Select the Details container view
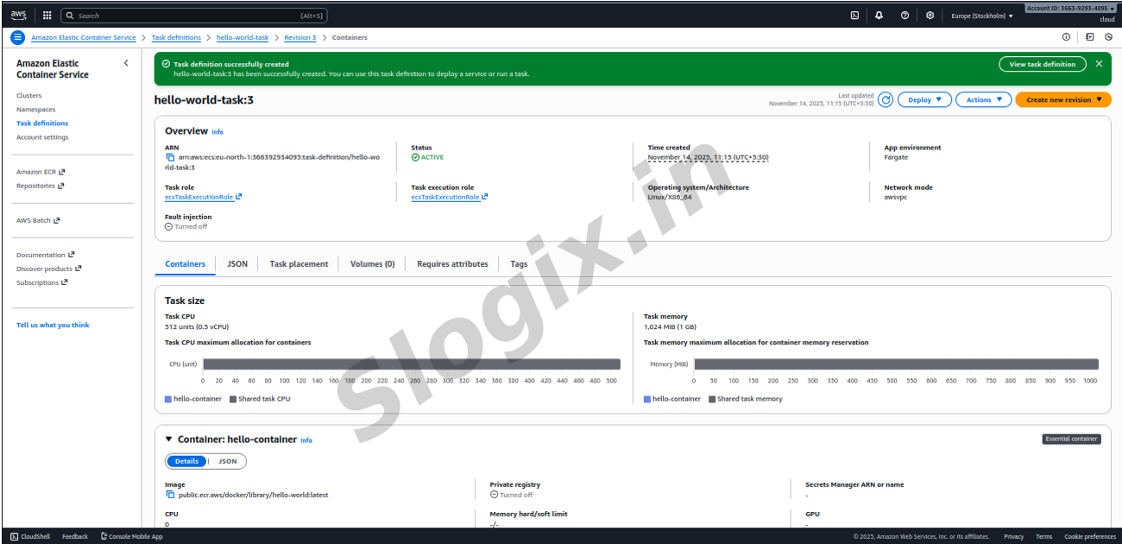 click(x=186, y=461)
